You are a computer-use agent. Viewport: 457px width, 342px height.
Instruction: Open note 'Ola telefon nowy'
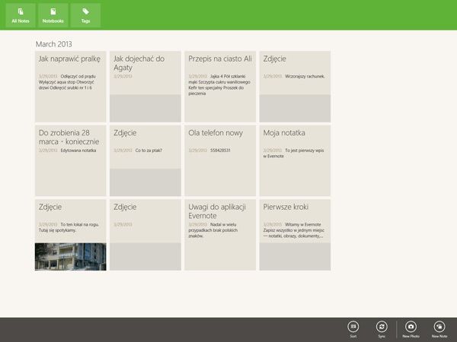coord(220,160)
